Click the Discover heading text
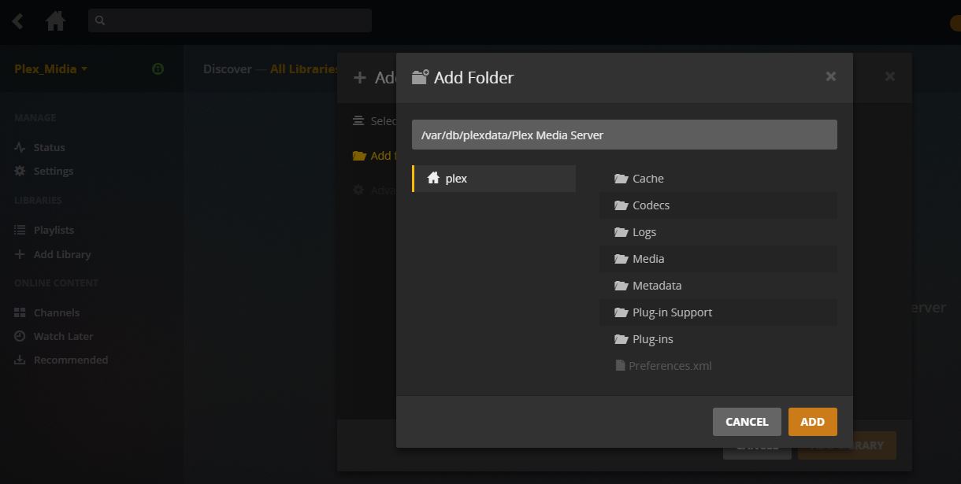 227,69
